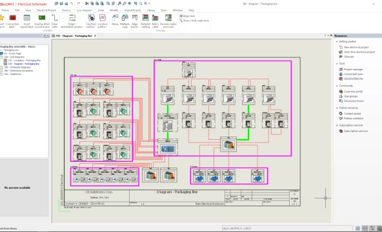Open the View ribbon tab
This screenshot has width=382, height=232.
28,10
